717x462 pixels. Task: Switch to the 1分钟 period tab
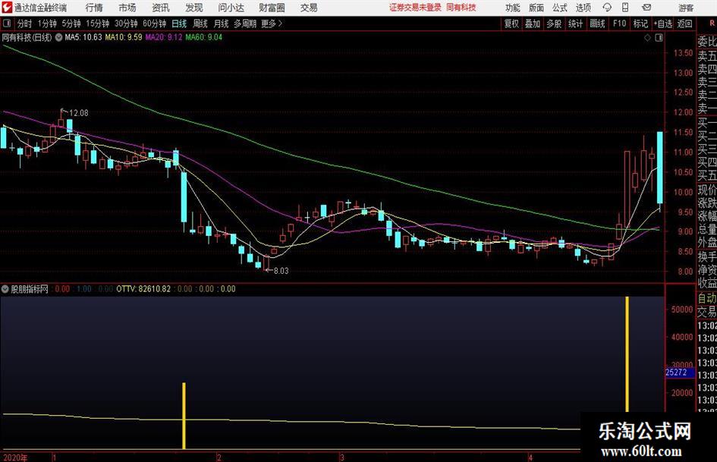tap(47, 24)
